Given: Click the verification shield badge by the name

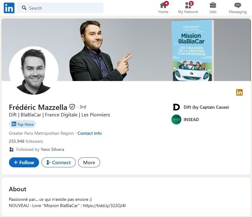Looking at the screenshot, I should [x=72, y=107].
